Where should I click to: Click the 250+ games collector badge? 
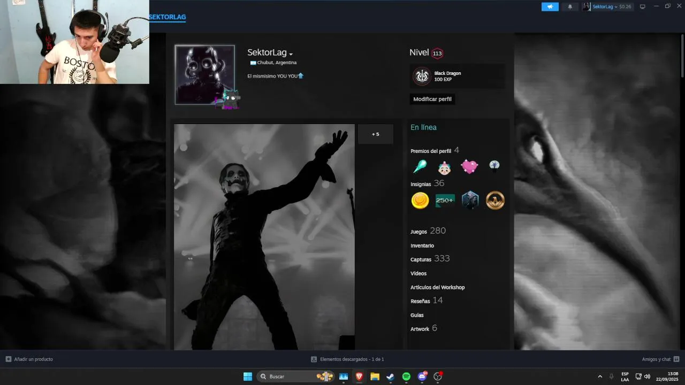445,201
